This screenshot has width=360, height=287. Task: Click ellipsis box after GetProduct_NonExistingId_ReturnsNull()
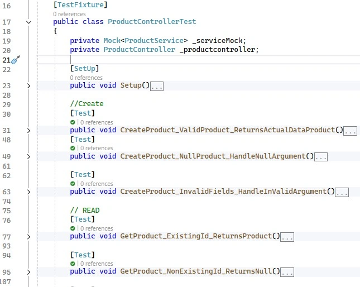tap(287, 272)
